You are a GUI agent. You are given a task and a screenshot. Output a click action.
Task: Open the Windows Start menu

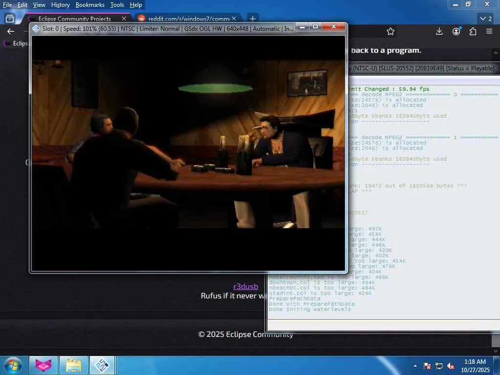[x=13, y=365]
